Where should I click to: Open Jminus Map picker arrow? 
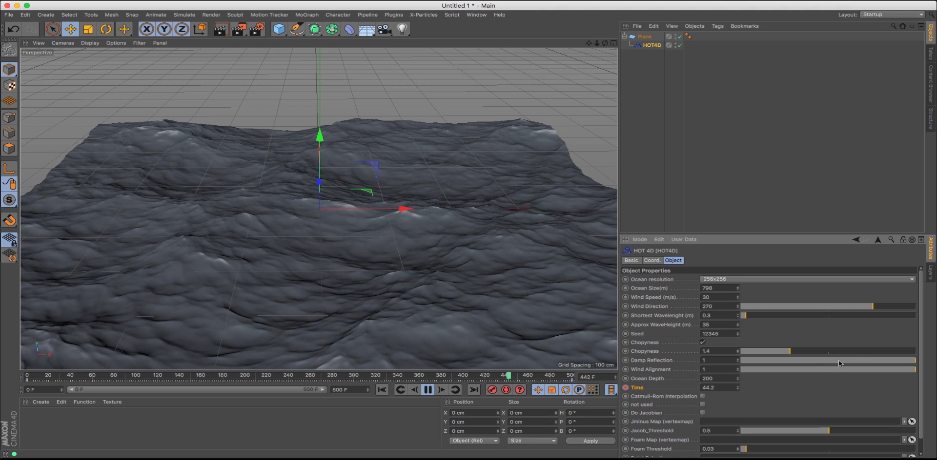(904, 422)
